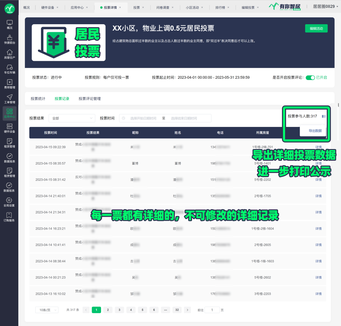Open 快捷前台 sidebar icon
The image size is (341, 326).
[9, 39]
